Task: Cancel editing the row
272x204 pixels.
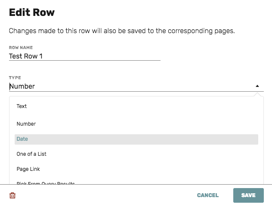Action: click(x=207, y=195)
